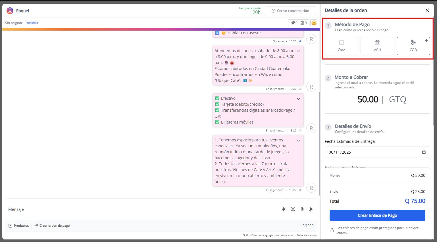437x242 pixels.
Task: Click Crear orden de pago option
Action: coord(52,226)
